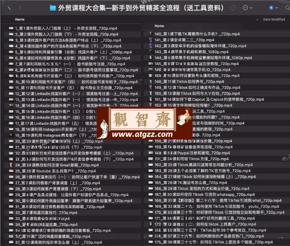Select file 28_第3课如何做客户背景调查（下）
The height and width of the screenshot is (246, 290).
[58, 189]
